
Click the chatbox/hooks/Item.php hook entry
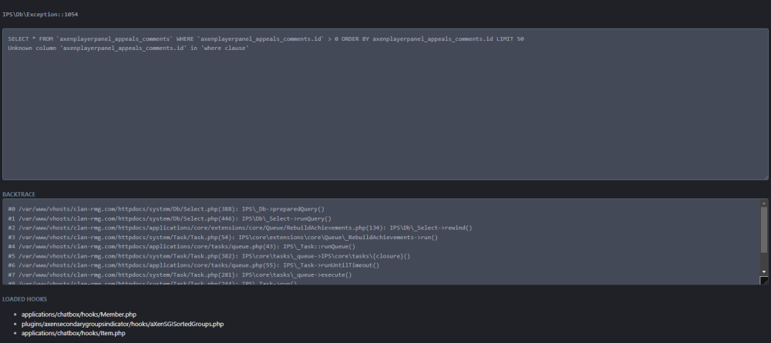(x=73, y=333)
